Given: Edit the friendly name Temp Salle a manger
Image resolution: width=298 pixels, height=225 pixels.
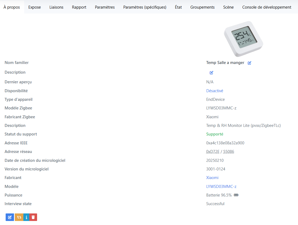Looking at the screenshot, I should (249, 63).
